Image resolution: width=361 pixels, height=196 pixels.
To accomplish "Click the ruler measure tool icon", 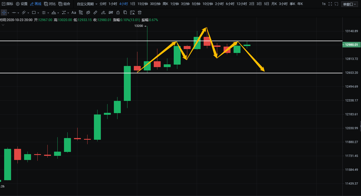I will click(x=95, y=13).
